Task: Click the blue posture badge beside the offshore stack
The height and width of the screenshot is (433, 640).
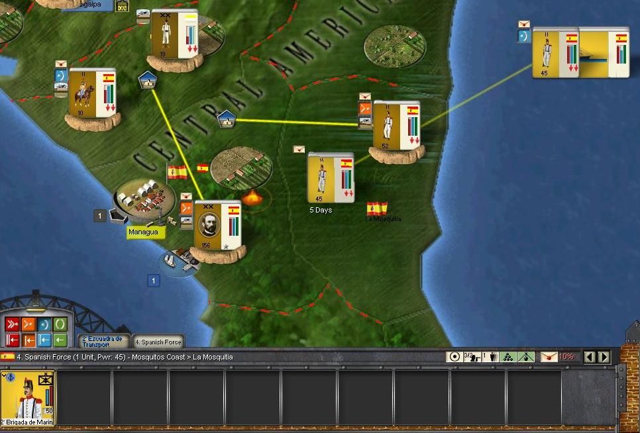Action: tap(524, 36)
